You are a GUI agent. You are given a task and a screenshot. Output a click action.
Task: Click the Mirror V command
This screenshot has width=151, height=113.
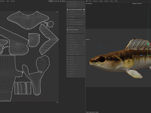pos(71,37)
